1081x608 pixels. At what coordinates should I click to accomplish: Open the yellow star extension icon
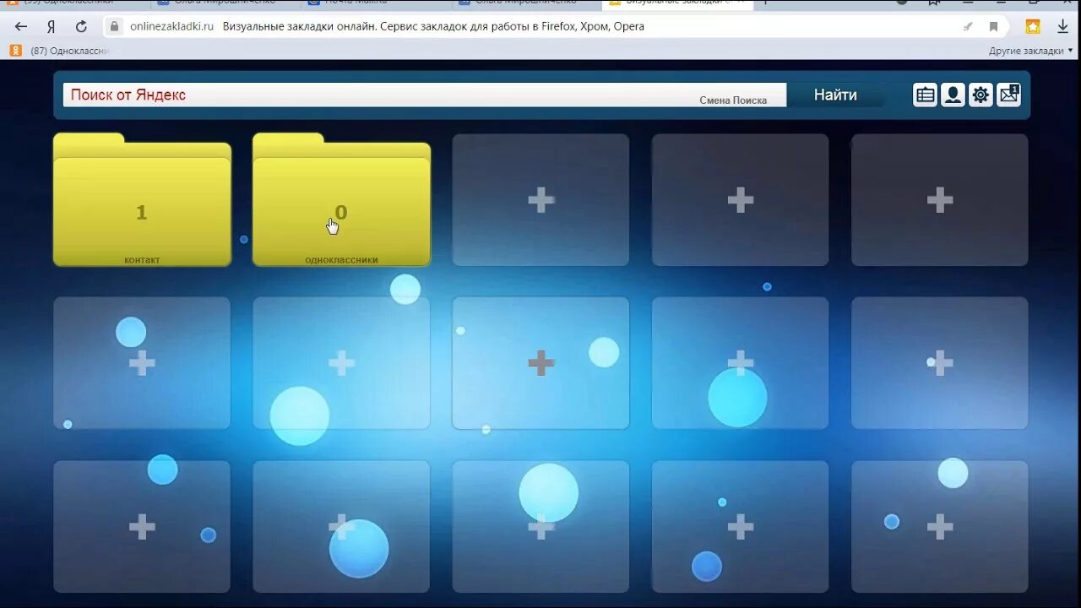tap(1033, 26)
